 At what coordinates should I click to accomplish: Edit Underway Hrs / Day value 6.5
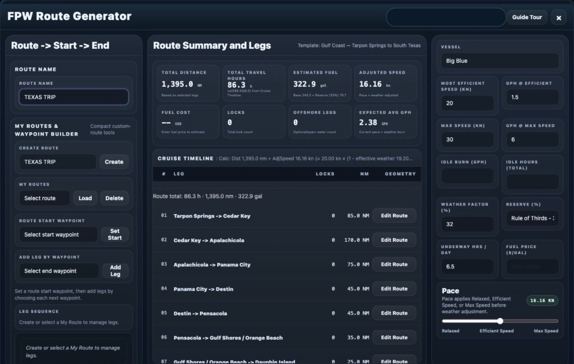(x=467, y=266)
